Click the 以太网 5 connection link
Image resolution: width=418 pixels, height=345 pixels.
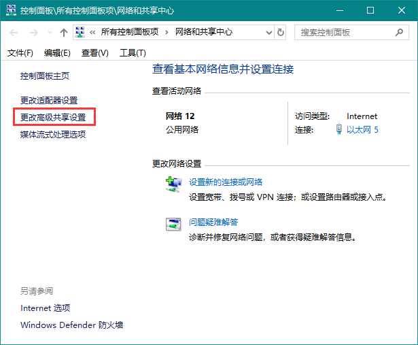pos(362,130)
